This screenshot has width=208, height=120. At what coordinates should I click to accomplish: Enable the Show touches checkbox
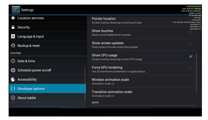click(x=190, y=32)
